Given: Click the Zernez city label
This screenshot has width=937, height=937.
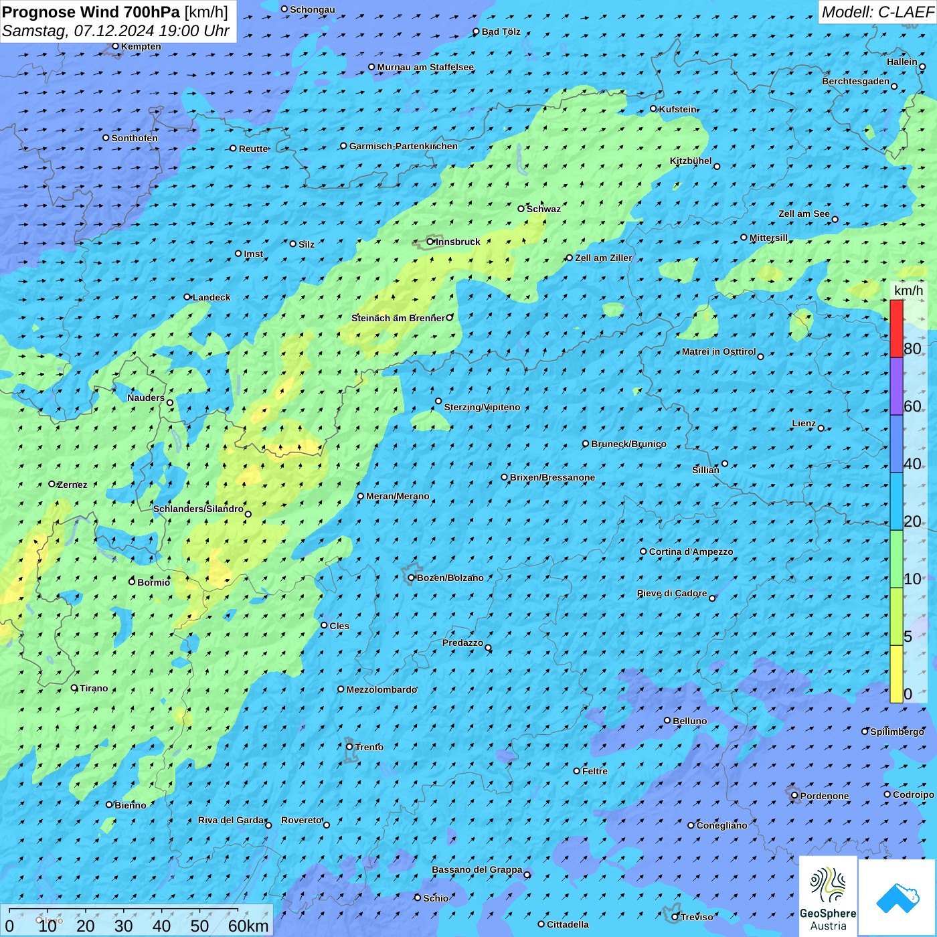Looking at the screenshot, I should 72,485.
